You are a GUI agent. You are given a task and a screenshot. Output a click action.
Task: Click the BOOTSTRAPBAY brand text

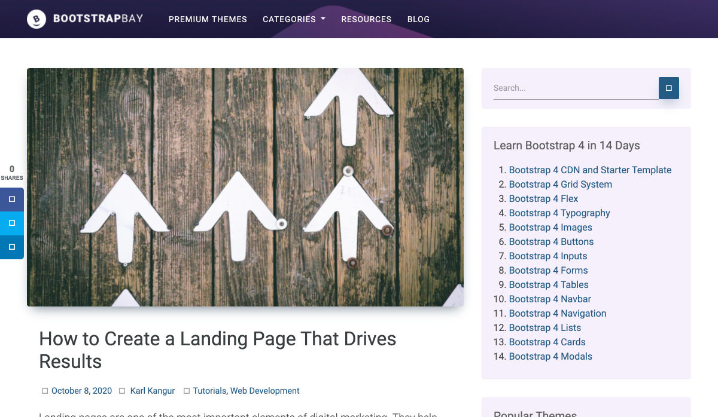coord(98,19)
